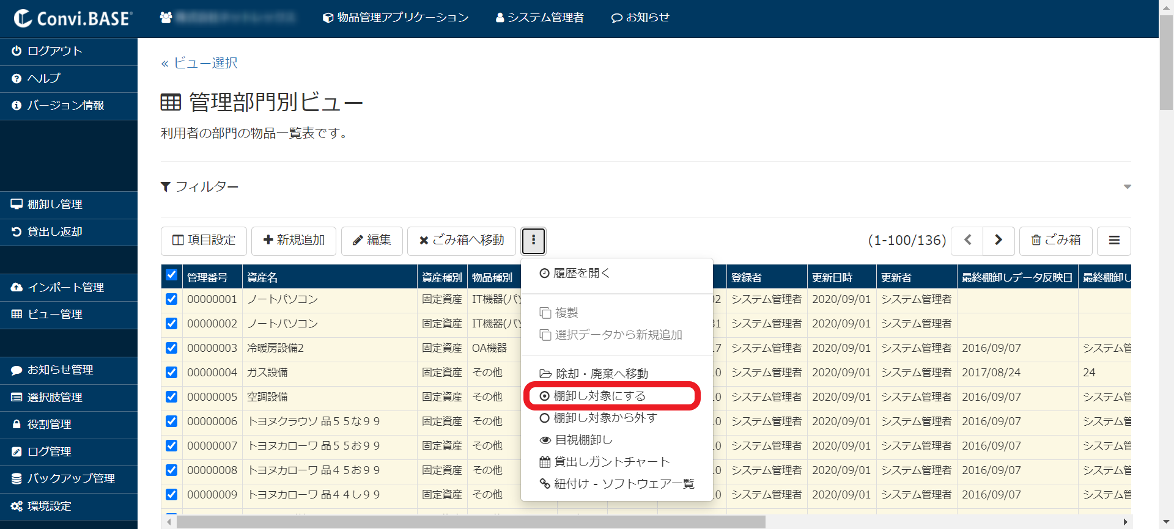Expand the フィルター panel arrow
This screenshot has width=1174, height=529.
click(1127, 187)
